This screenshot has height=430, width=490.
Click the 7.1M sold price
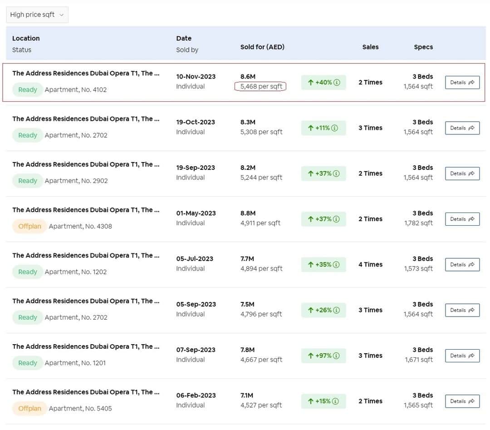click(x=246, y=395)
